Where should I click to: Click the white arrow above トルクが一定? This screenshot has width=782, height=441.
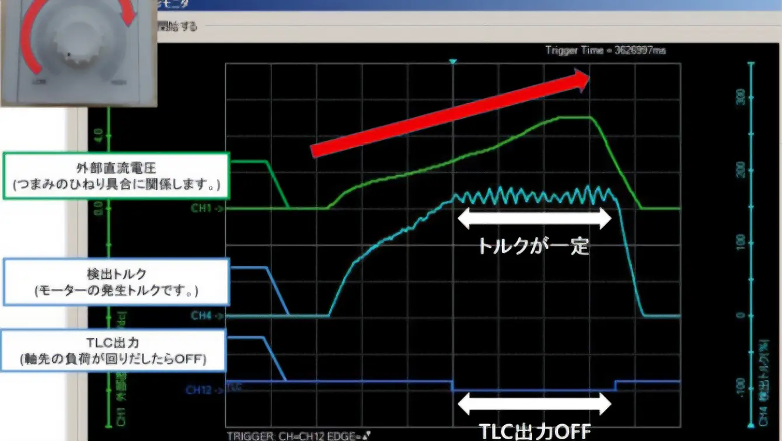tap(534, 219)
